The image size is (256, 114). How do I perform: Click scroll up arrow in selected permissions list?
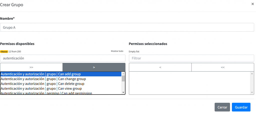(252, 74)
